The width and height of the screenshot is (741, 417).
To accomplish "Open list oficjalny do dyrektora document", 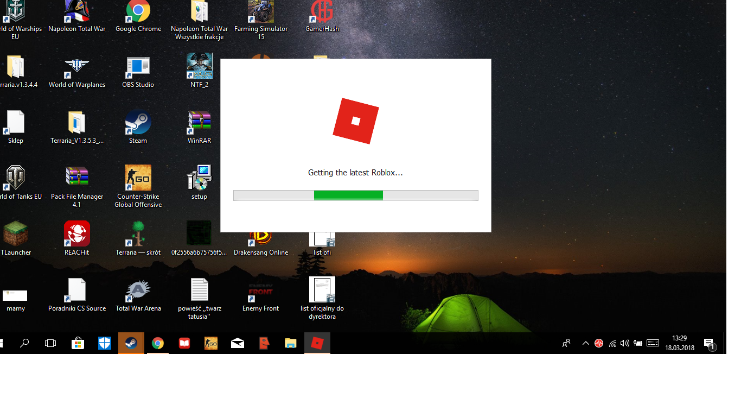I will 322,299.
